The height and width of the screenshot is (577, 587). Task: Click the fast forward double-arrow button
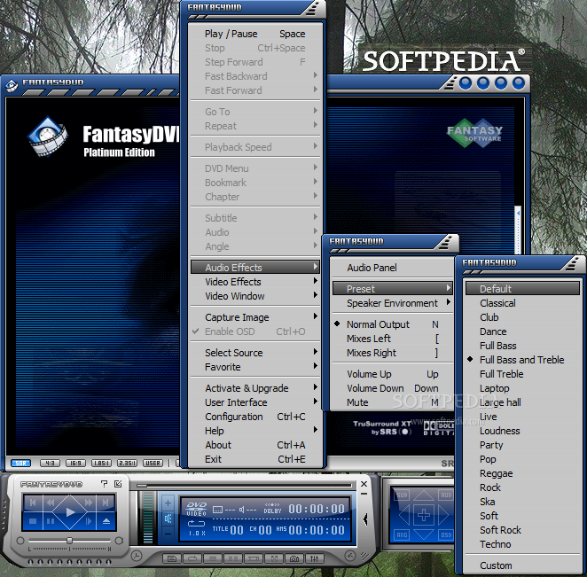click(89, 503)
